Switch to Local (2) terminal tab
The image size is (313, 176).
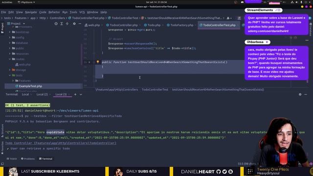pyautogui.click(x=42, y=94)
